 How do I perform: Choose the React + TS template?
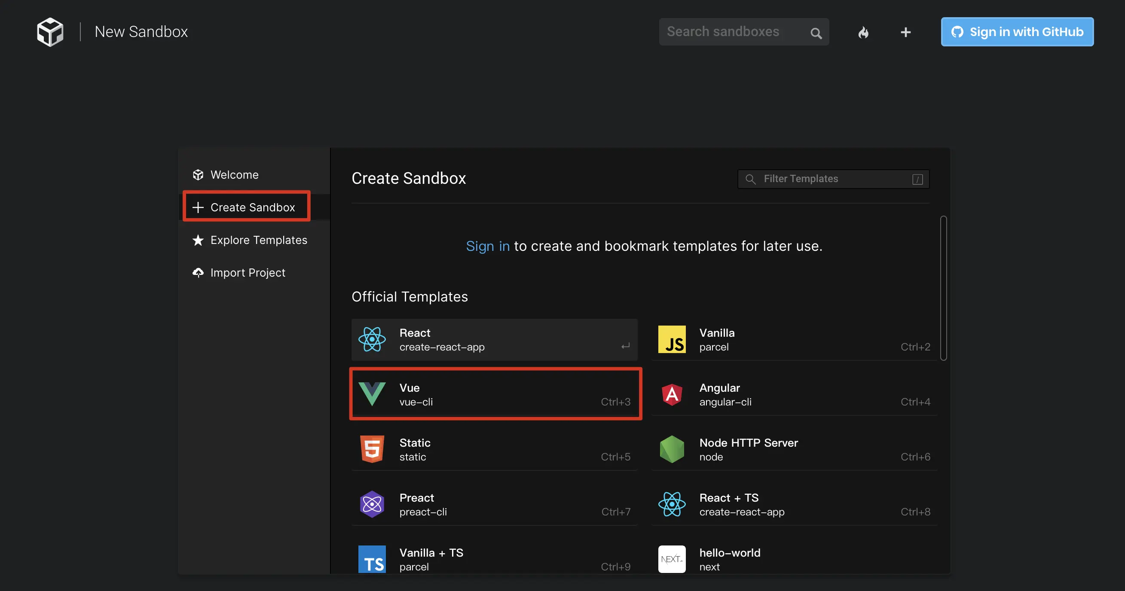click(794, 504)
